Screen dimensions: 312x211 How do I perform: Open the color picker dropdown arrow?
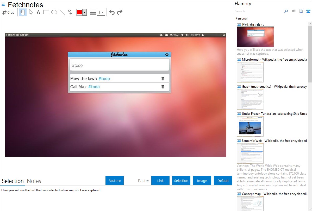click(x=85, y=12)
